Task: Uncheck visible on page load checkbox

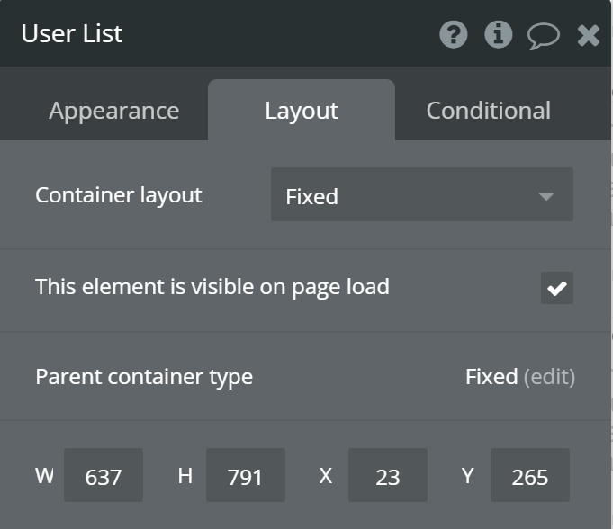Action: (x=557, y=288)
